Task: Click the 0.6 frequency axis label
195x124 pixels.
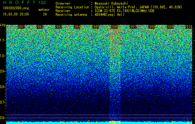Action: tap(2, 118)
